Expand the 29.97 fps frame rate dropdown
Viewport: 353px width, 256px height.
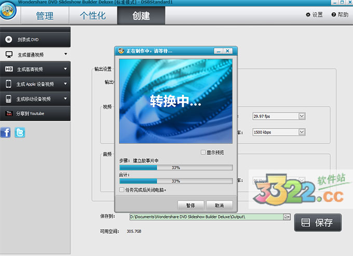tap(302, 116)
